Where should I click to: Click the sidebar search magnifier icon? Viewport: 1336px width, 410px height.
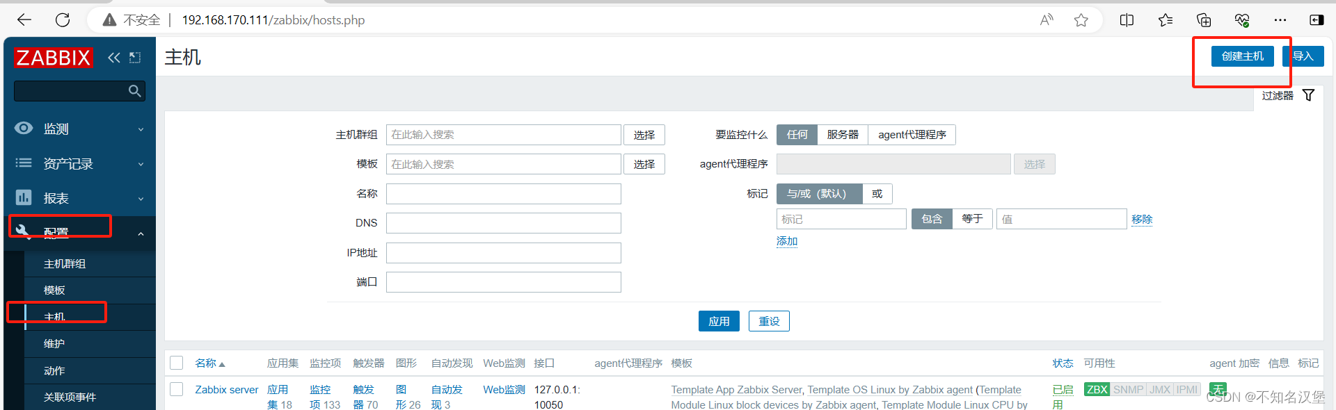(x=135, y=91)
